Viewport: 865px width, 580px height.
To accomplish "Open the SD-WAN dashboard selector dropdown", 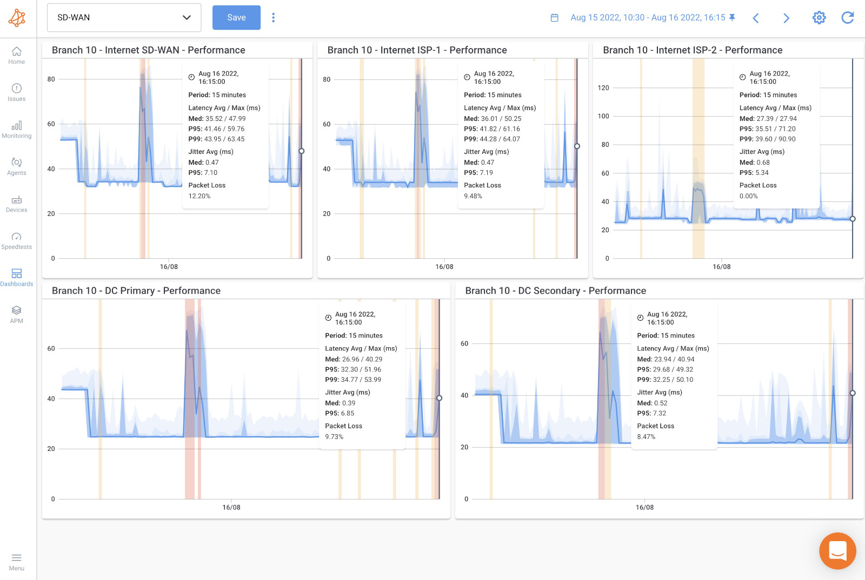I will 124,17.
